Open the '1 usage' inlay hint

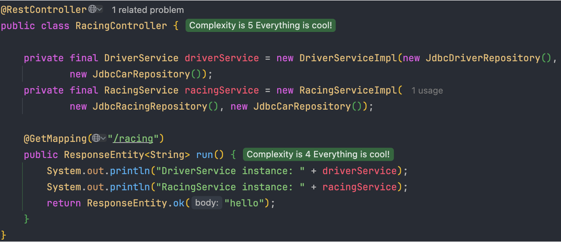click(427, 90)
